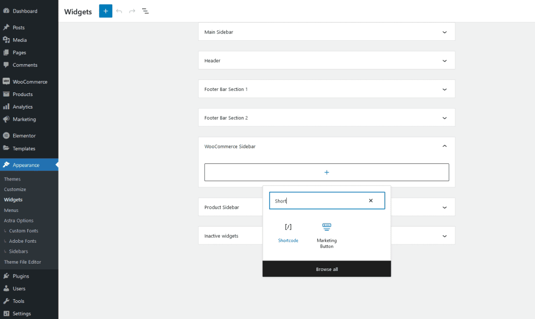Click the blue block inserter plus button

point(106,11)
